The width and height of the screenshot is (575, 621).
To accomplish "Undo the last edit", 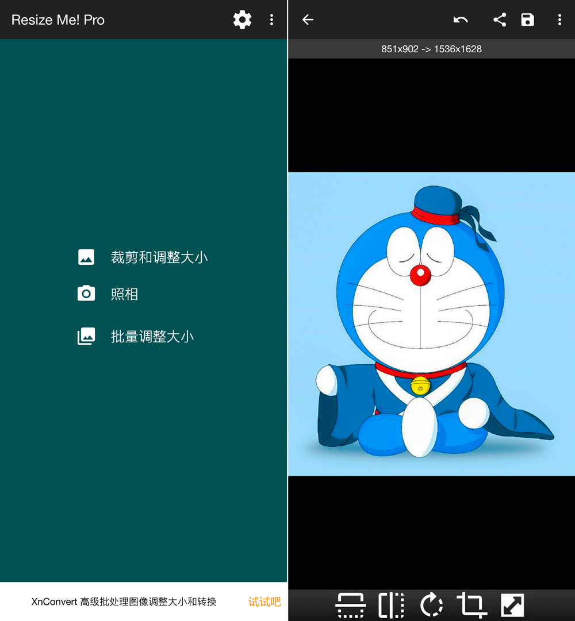I will pyautogui.click(x=461, y=20).
